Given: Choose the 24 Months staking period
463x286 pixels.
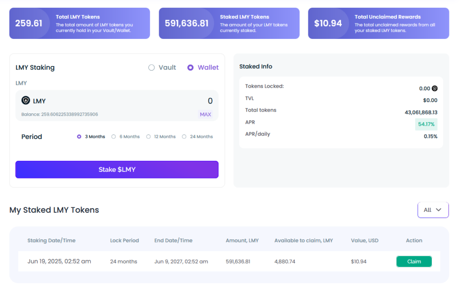Looking at the screenshot, I should [x=184, y=136].
